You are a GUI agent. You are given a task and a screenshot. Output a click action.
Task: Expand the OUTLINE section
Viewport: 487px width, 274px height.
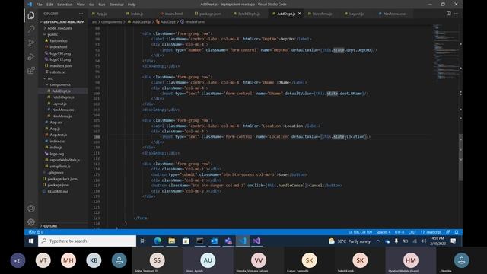[x=50, y=226]
